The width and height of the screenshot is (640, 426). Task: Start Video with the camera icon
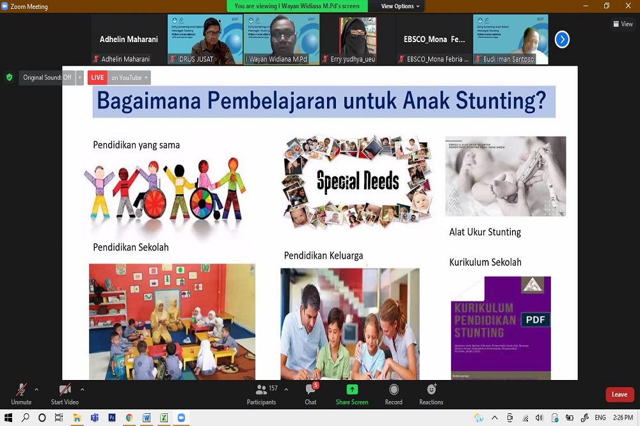tap(65, 394)
